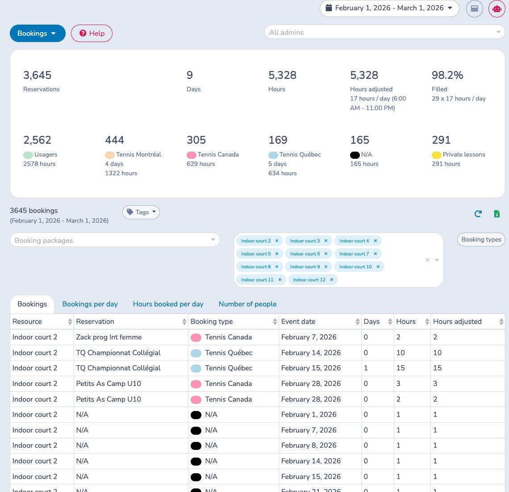Remove the Indoor court 9 tag

(326, 267)
